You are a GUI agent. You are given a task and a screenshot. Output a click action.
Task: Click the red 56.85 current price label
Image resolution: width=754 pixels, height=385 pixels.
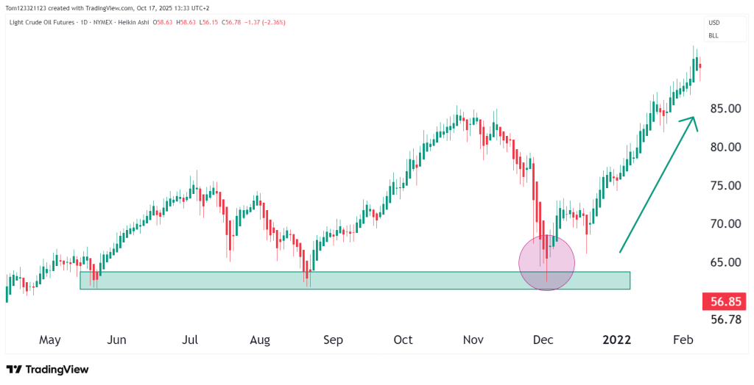[725, 301]
